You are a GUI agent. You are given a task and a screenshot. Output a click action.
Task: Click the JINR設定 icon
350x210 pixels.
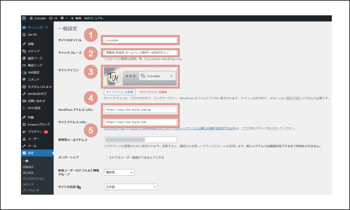[x=24, y=72]
